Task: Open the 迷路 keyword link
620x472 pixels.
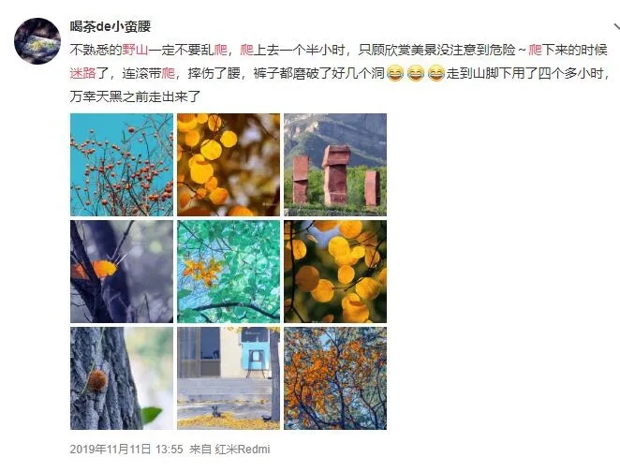Action: coord(82,73)
